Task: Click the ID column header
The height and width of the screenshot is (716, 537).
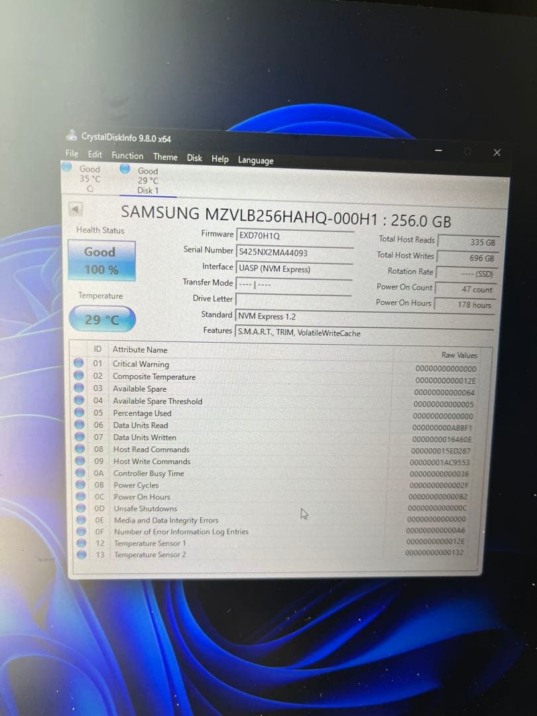Action: click(x=97, y=349)
